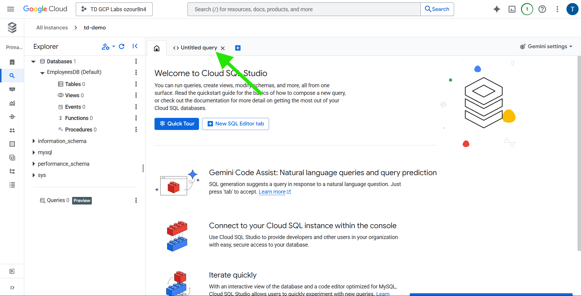Image resolution: width=581 pixels, height=296 pixels.
Task: Click the search resources input field
Action: [x=304, y=9]
